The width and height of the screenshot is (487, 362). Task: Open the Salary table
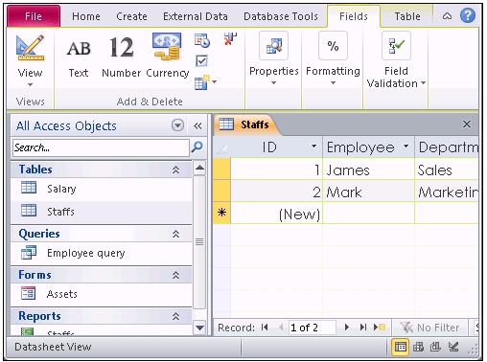point(102,189)
